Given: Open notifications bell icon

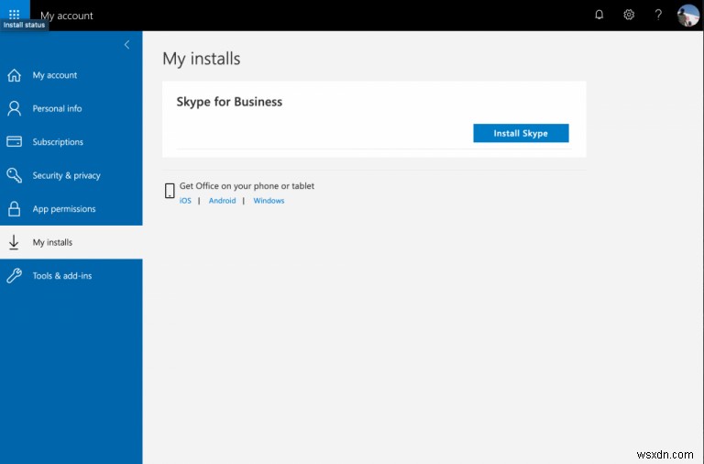Looking at the screenshot, I should [599, 15].
